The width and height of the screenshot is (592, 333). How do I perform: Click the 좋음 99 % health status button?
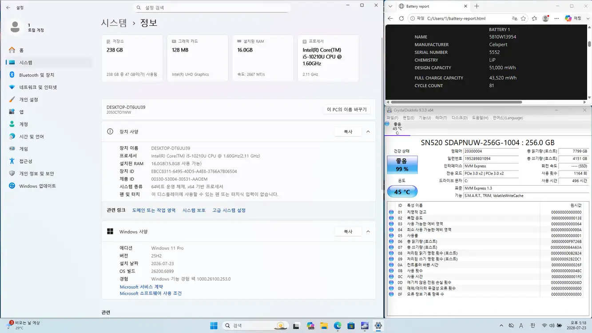pos(402,165)
